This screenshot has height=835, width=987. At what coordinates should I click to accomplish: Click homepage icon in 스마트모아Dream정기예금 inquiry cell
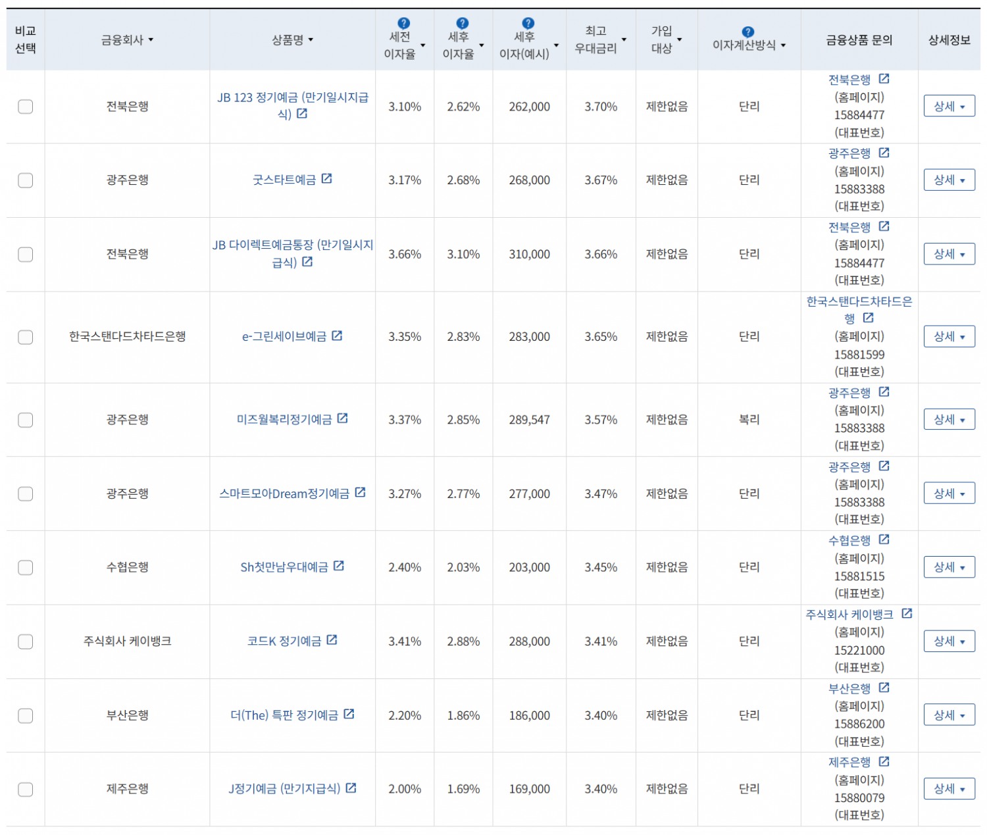coord(884,466)
